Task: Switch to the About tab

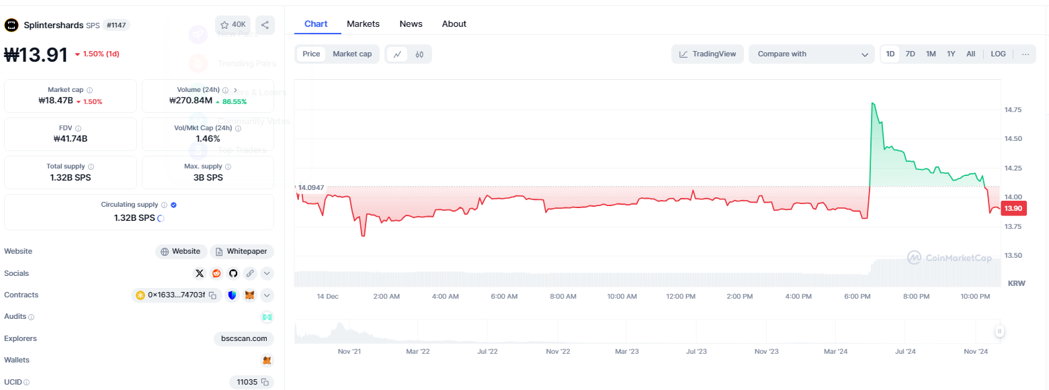Action: [454, 24]
